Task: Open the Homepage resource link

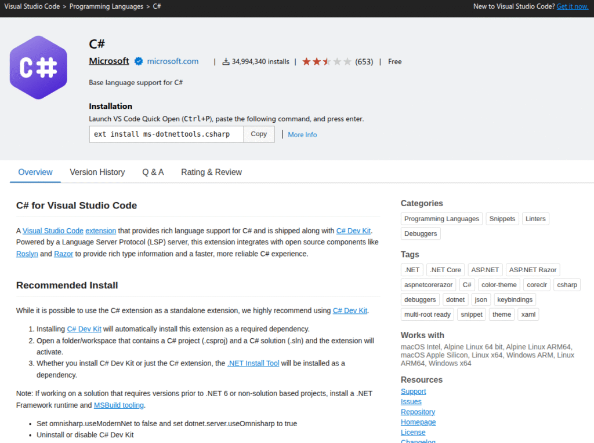Action: tap(418, 422)
